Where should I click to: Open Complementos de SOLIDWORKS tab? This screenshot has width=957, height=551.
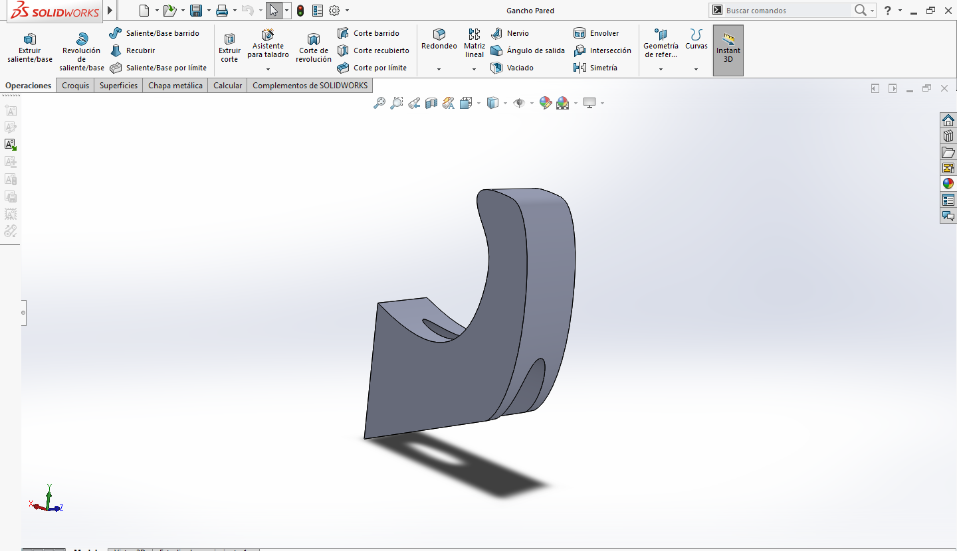pos(310,86)
